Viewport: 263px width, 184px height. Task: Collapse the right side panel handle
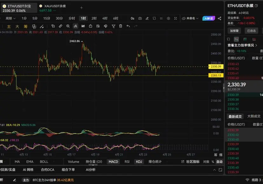224,88
